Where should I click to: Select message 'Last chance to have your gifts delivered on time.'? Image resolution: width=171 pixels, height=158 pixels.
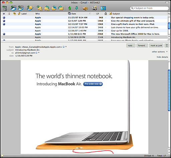pyautogui.click(x=84, y=27)
